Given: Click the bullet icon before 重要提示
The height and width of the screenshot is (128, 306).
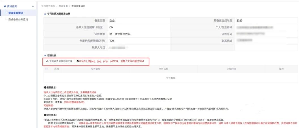Looking at the screenshot, I should coord(45,88).
